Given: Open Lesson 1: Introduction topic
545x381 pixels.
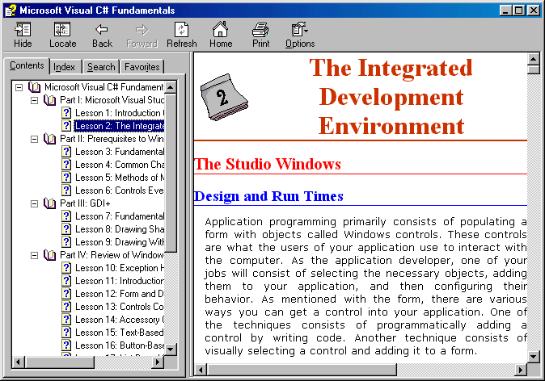Looking at the screenshot, I should pyautogui.click(x=120, y=113).
